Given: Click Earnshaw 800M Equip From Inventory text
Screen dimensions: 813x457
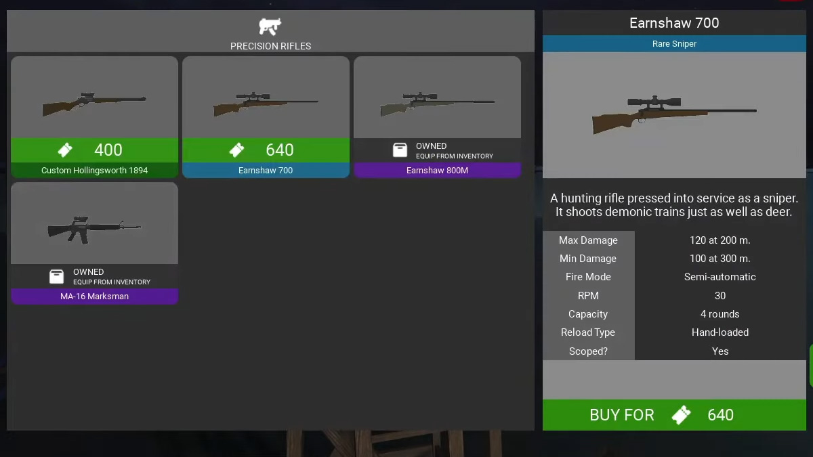Looking at the screenshot, I should [x=455, y=156].
